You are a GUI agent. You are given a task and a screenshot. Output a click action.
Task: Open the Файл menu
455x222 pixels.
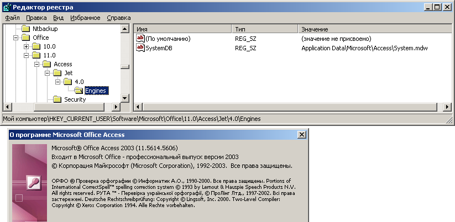12,18
